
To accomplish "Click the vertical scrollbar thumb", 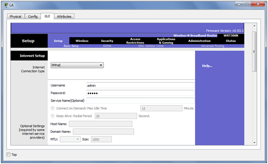I will pos(254,51).
